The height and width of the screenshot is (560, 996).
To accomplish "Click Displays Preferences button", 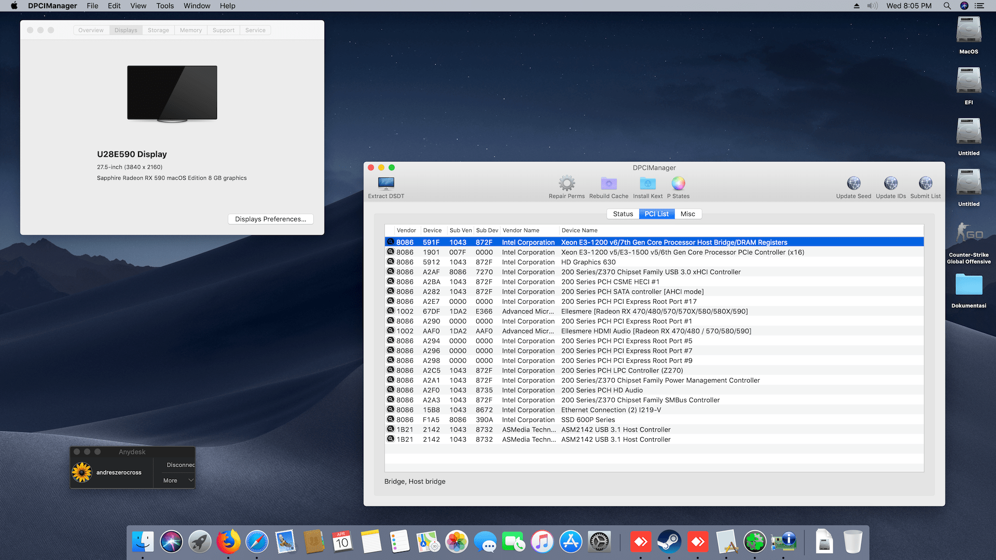I will (x=270, y=219).
